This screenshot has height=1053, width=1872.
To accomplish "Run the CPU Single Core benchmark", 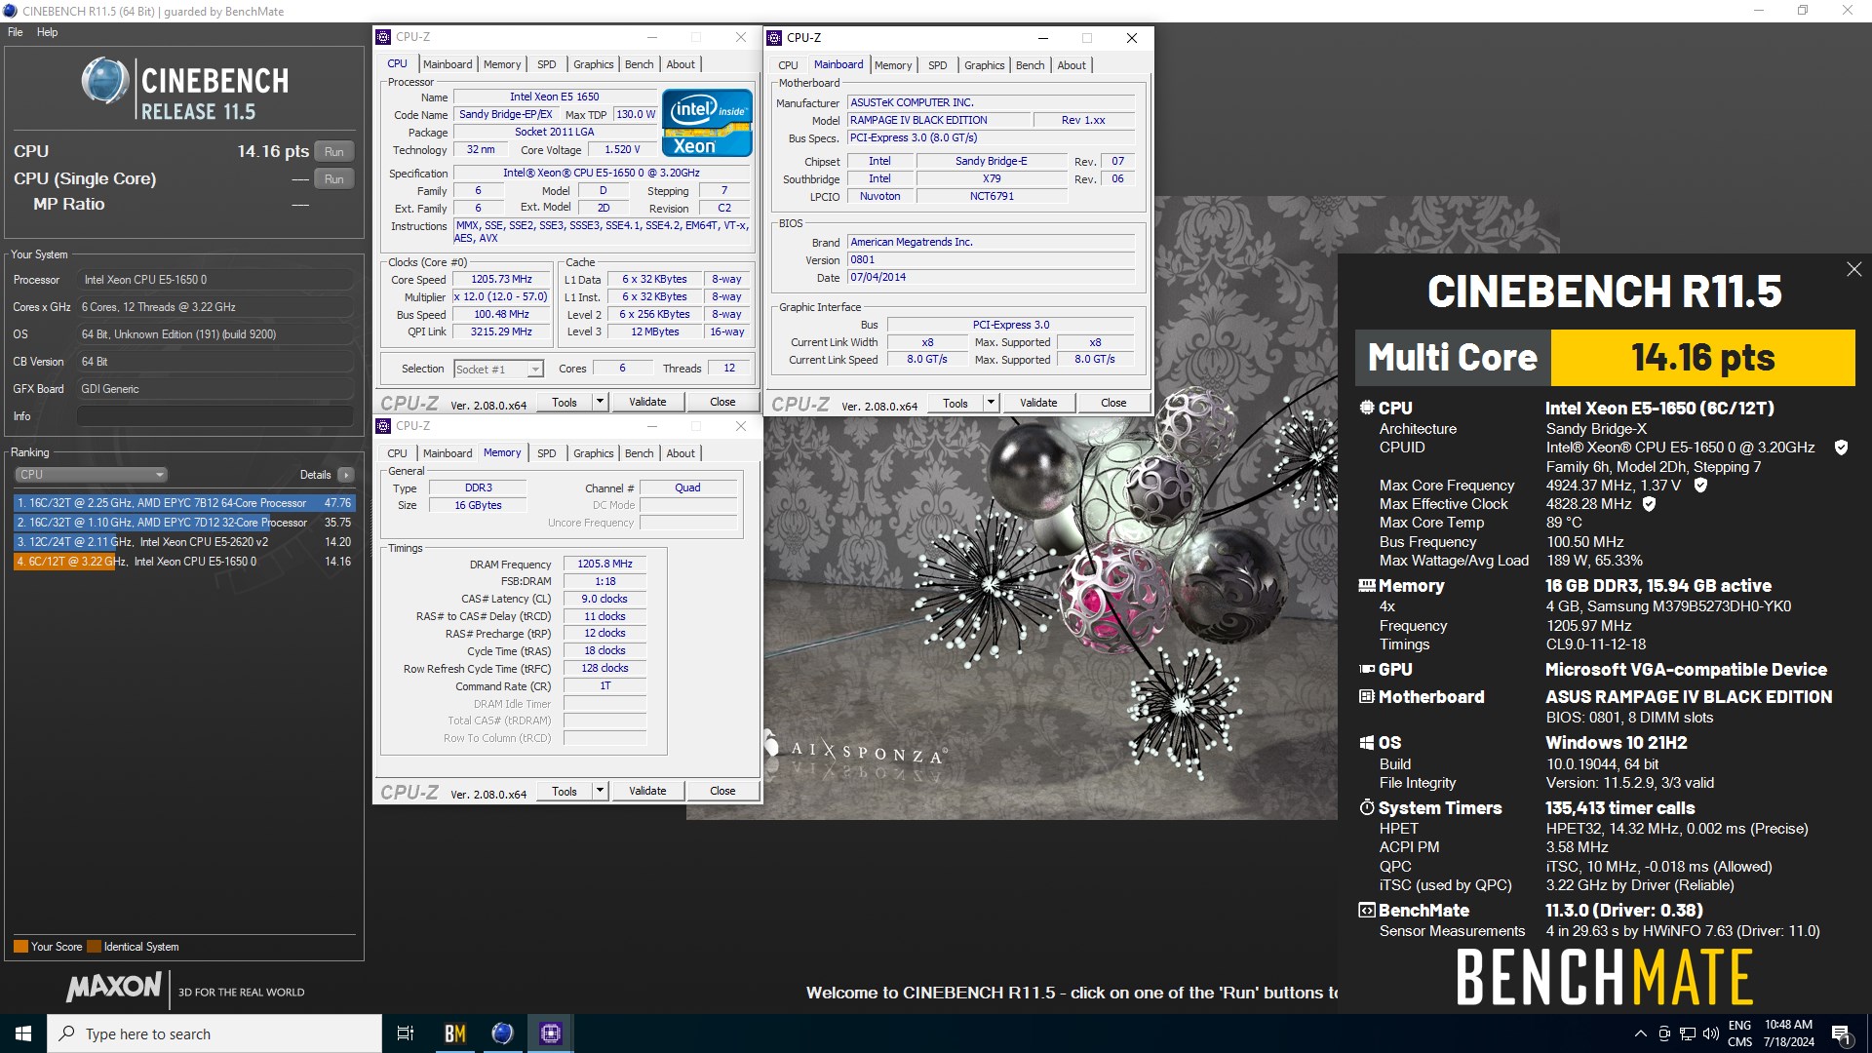I will click(x=333, y=179).
